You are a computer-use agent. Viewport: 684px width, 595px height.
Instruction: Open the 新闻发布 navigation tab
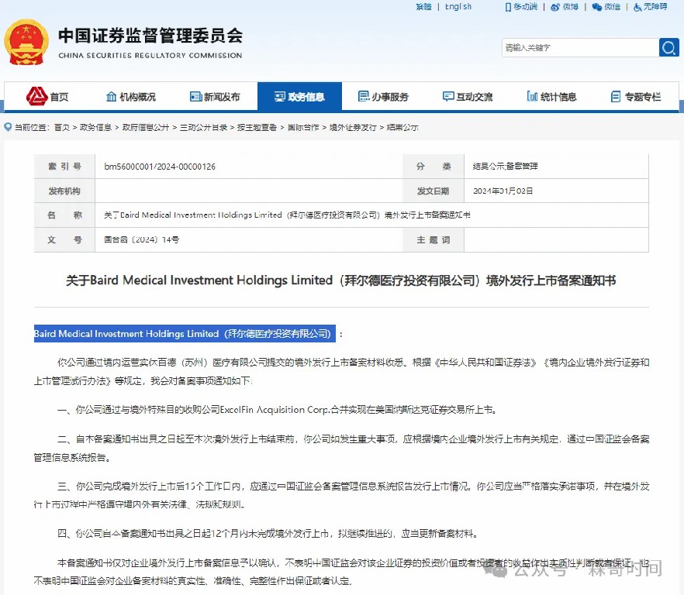(215, 96)
